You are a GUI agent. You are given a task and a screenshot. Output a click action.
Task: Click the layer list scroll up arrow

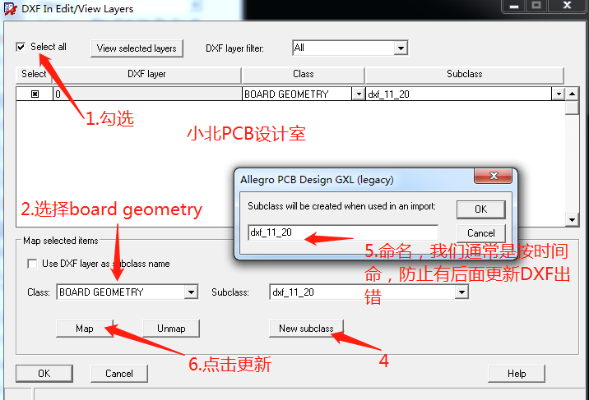pos(572,94)
